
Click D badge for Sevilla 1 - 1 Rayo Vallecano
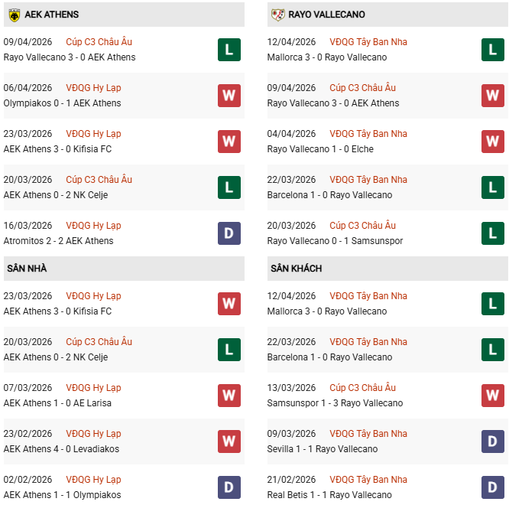point(493,441)
